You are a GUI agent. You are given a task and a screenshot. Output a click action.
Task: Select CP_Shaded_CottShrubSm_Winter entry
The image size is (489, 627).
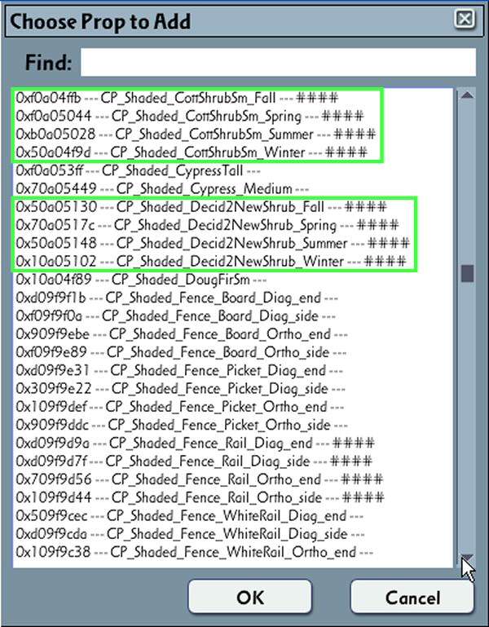pos(192,152)
